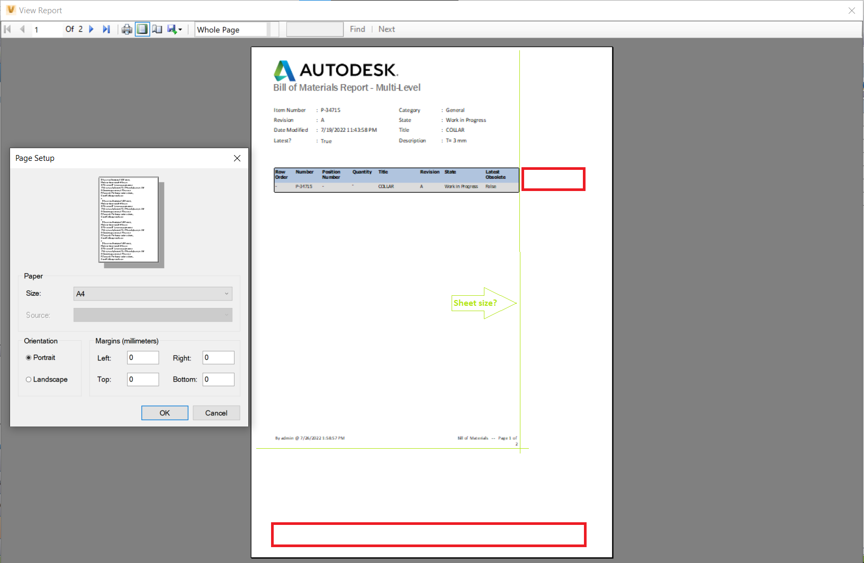Open the Page Setup icon on toolbar

pyautogui.click(x=157, y=29)
